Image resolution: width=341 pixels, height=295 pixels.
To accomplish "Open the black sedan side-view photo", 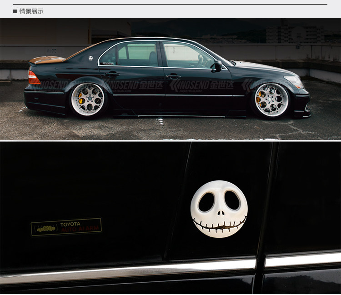I will click(170, 79).
